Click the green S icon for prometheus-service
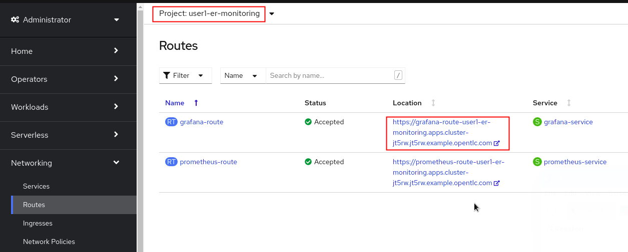 (x=537, y=162)
